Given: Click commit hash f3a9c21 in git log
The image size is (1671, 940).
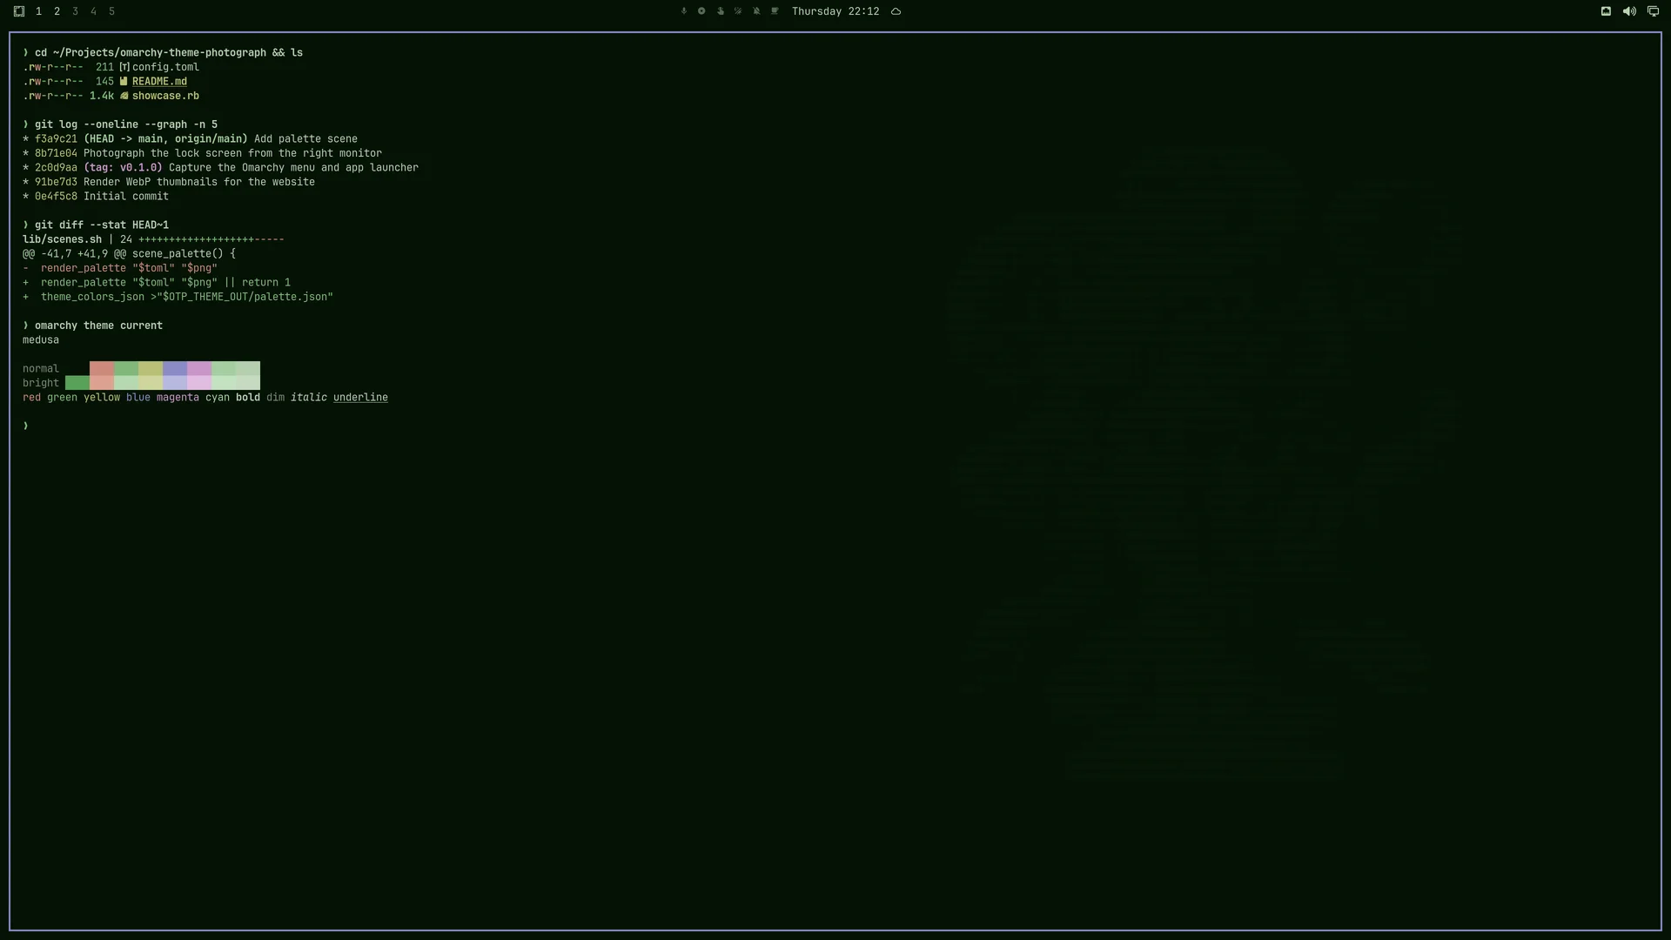Looking at the screenshot, I should [56, 139].
